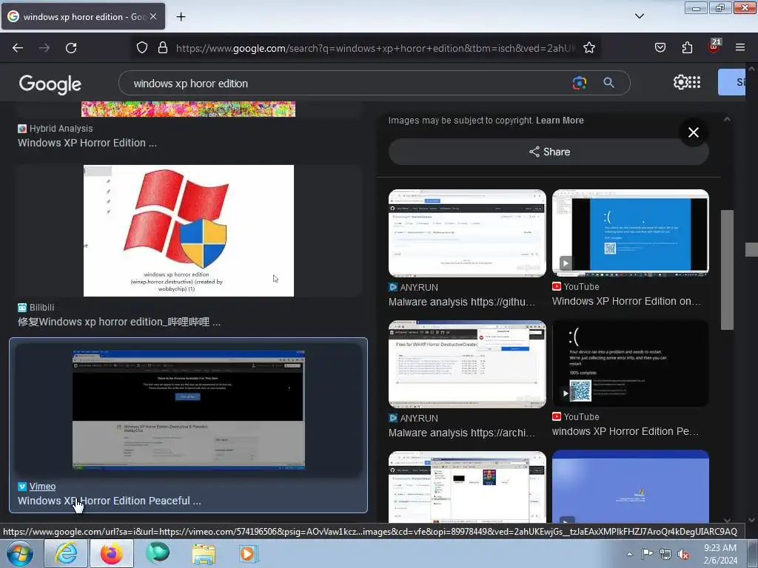Launch Internet Explorer from taskbar
758x568 pixels.
point(66,553)
